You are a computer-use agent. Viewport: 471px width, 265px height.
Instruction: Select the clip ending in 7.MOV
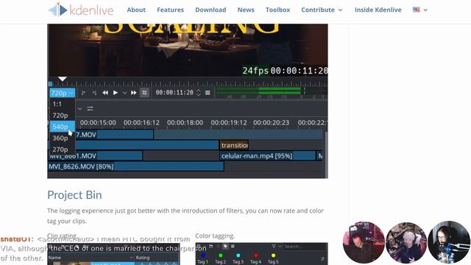click(x=114, y=135)
